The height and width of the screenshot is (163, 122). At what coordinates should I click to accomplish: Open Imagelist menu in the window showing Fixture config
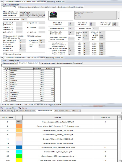[x=14, y=4]
